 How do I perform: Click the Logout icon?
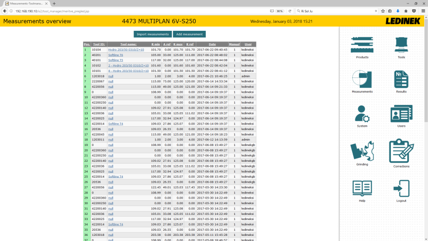click(x=401, y=188)
